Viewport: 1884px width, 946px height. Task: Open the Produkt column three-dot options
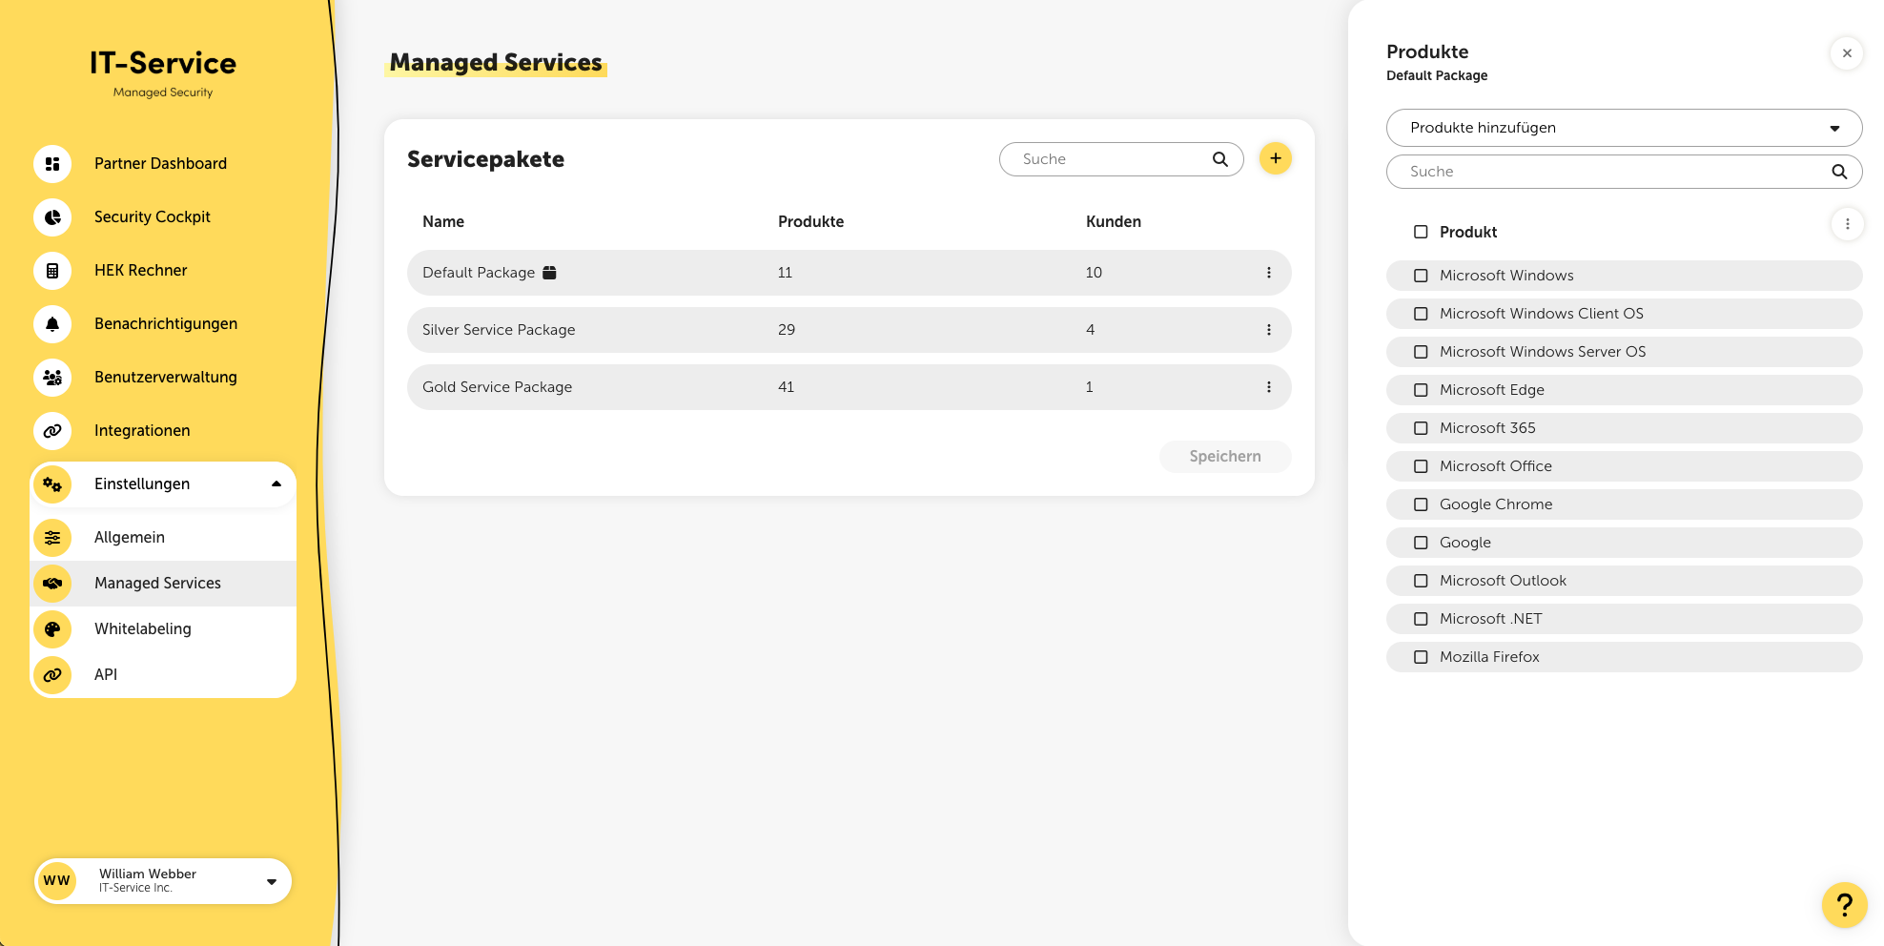[x=1848, y=224]
